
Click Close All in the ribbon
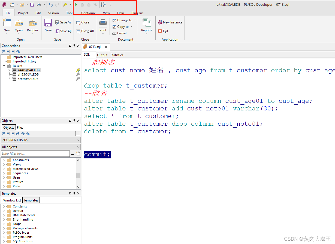coord(85,31)
